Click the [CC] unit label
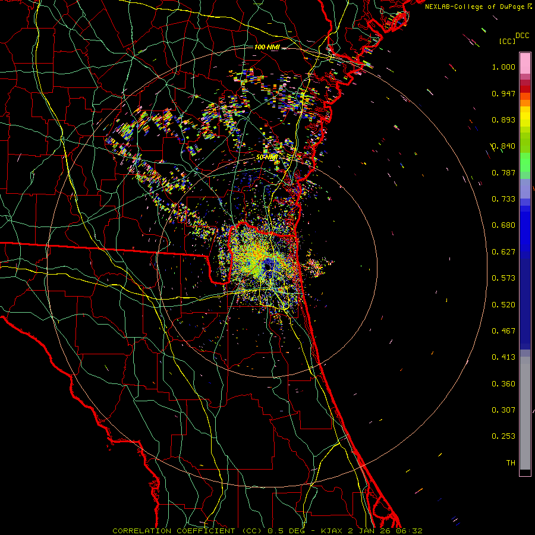The image size is (535, 535). 508,41
